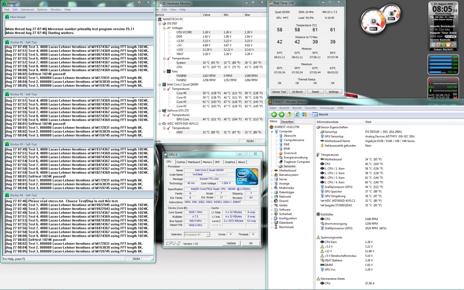
Task: Click the Validate button in CPU-Z
Action: tap(231, 243)
